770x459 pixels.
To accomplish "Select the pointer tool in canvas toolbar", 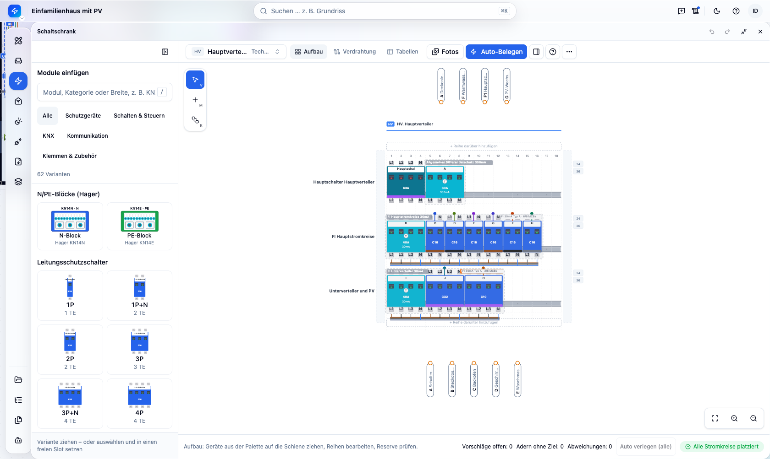I will point(195,80).
